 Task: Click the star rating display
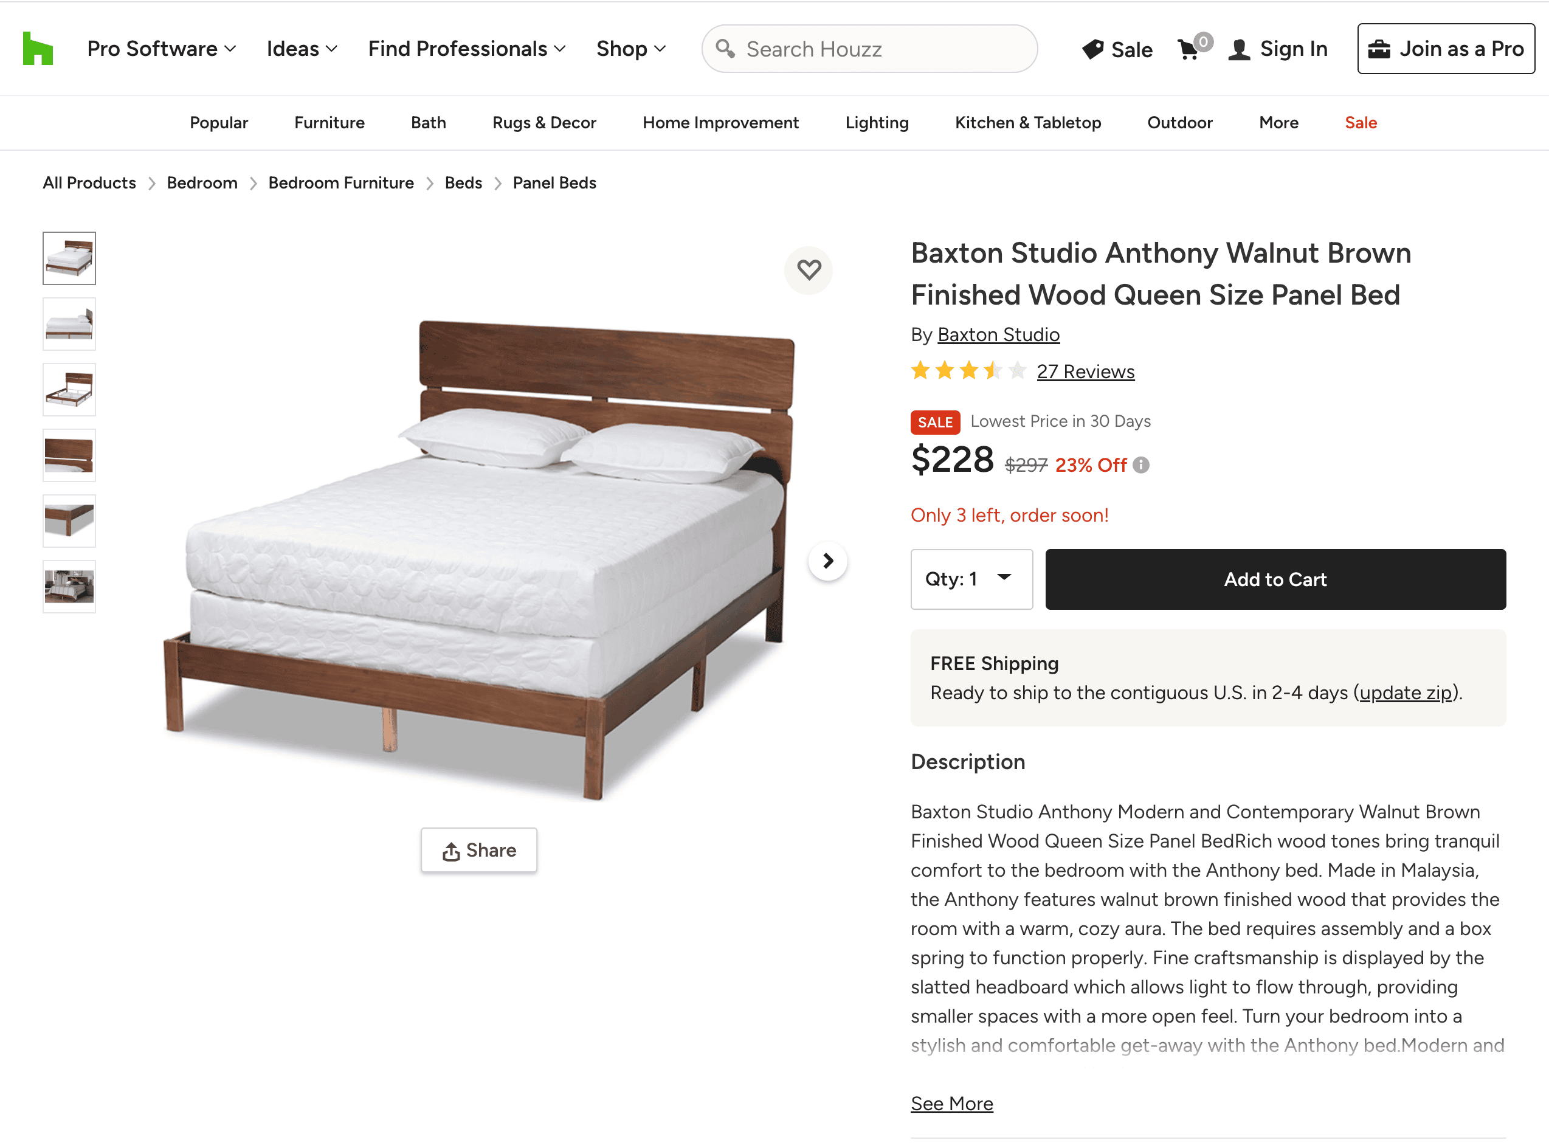pyautogui.click(x=967, y=371)
